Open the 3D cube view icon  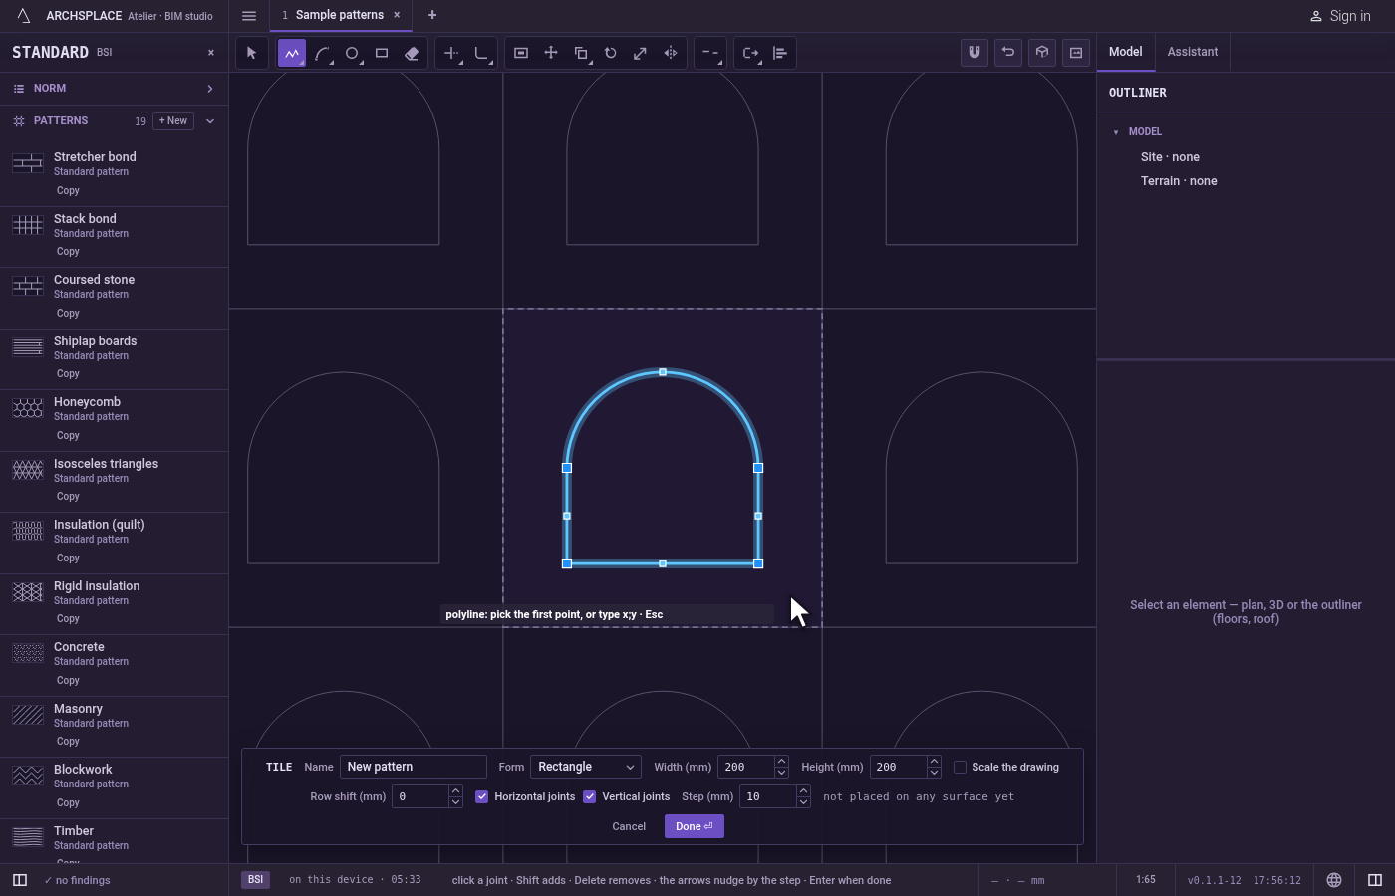pyautogui.click(x=1042, y=53)
